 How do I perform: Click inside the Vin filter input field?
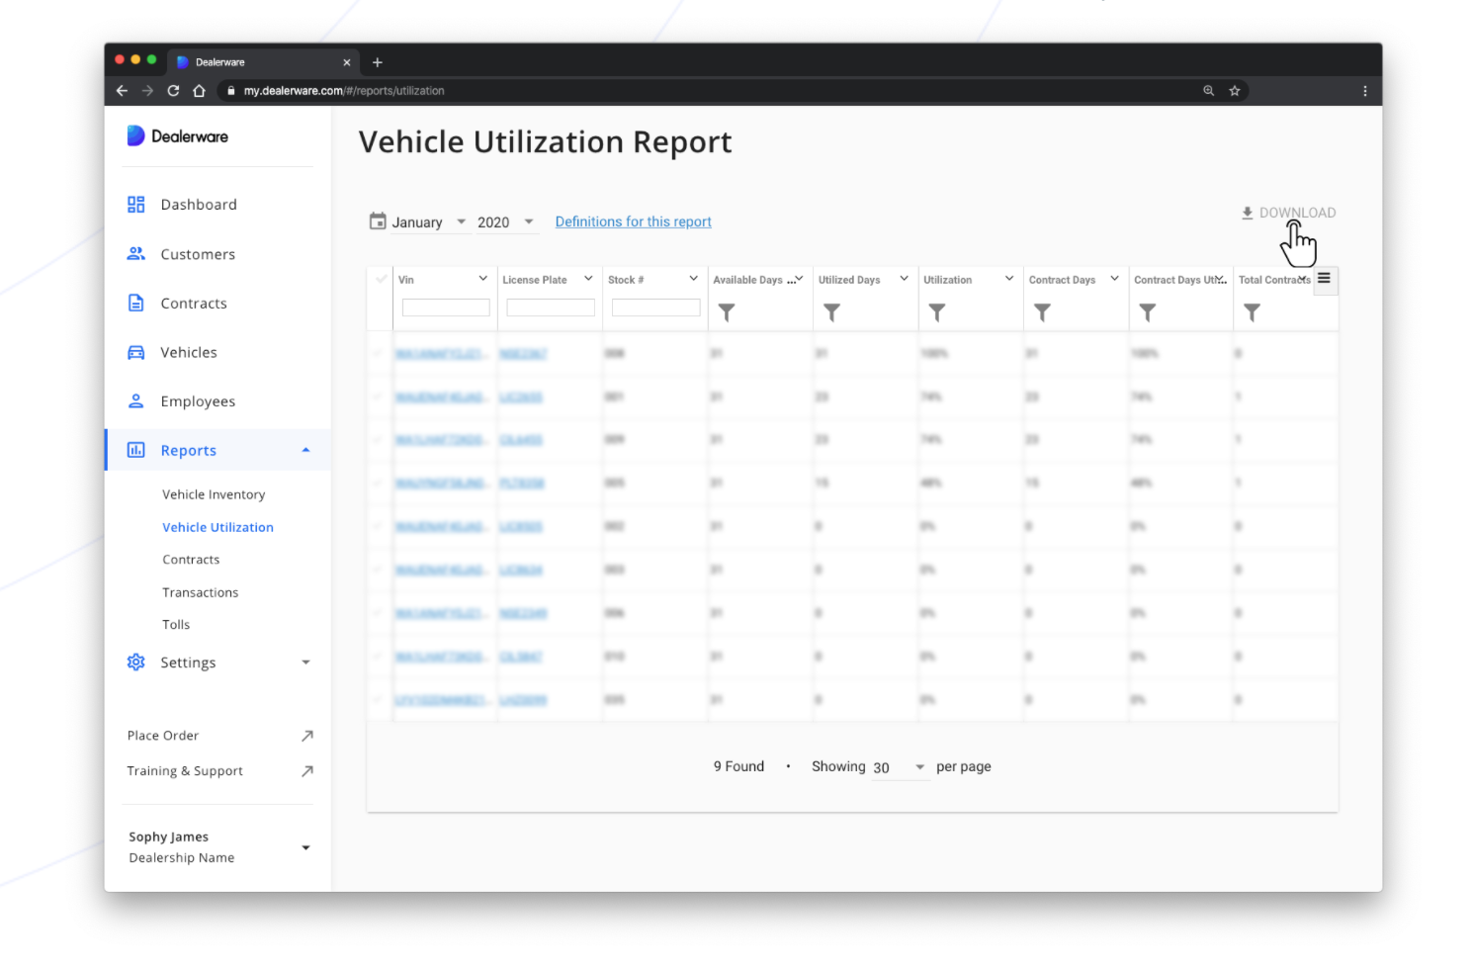[445, 308]
